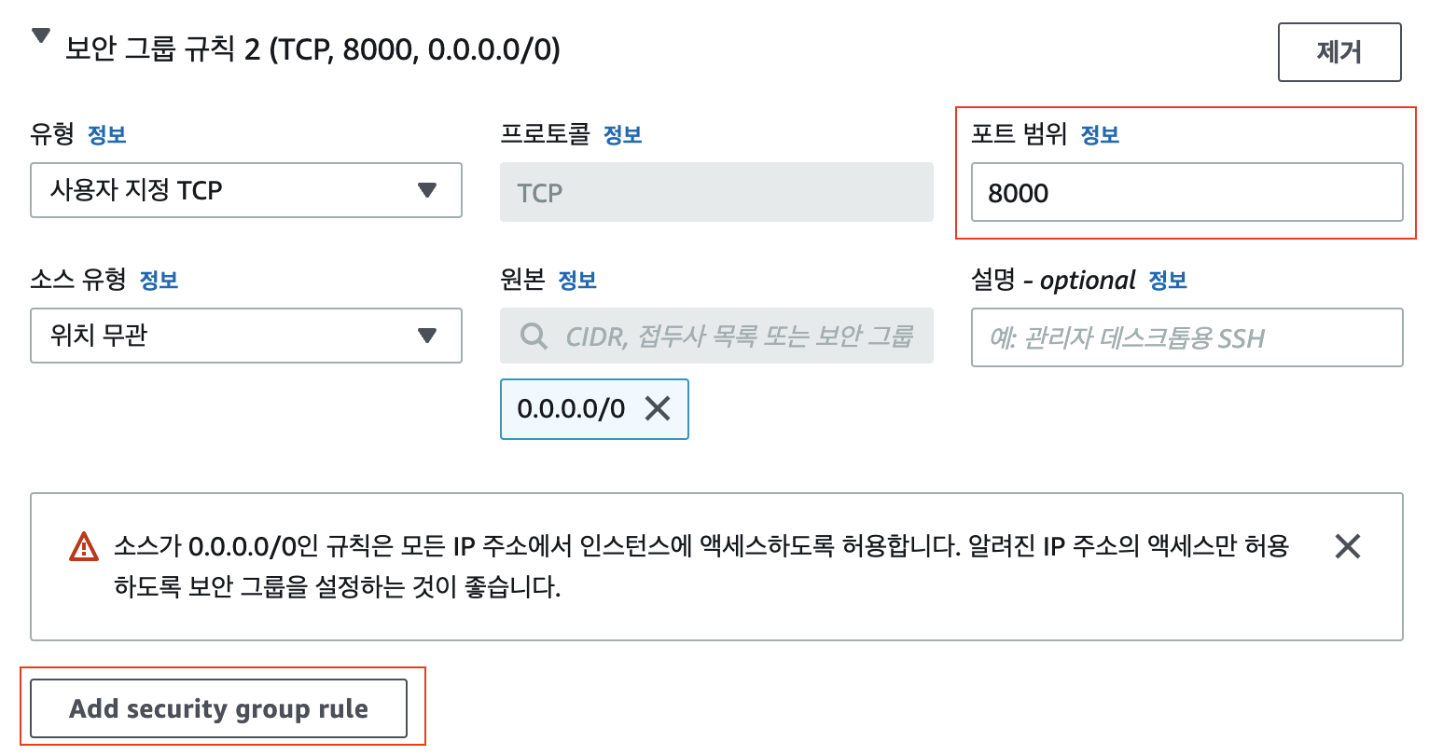Click the magnifier icon in 원본 search

point(534,336)
